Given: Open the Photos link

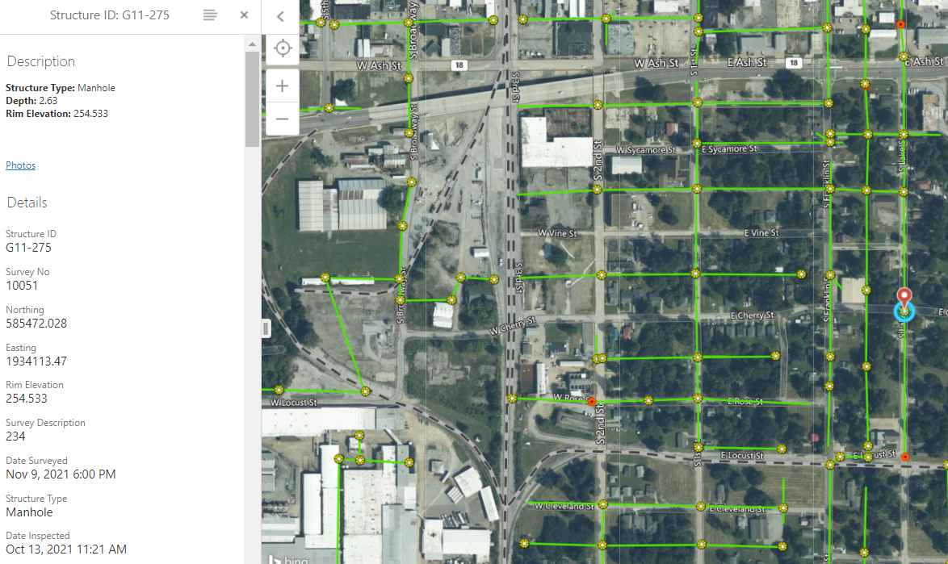Looking at the screenshot, I should click(x=20, y=165).
